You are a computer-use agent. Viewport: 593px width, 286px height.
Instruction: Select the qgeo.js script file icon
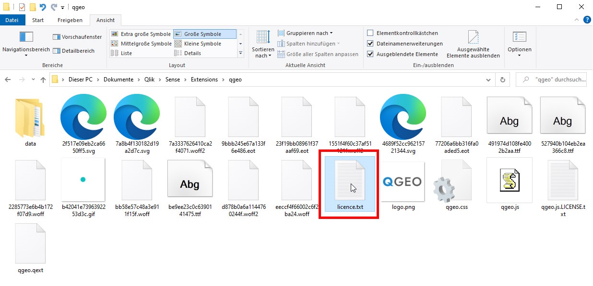(x=510, y=180)
